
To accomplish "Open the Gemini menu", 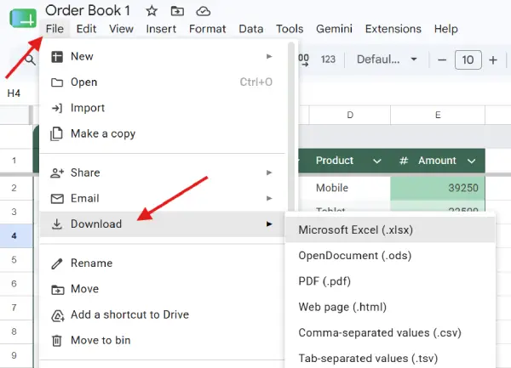I will click(334, 29).
